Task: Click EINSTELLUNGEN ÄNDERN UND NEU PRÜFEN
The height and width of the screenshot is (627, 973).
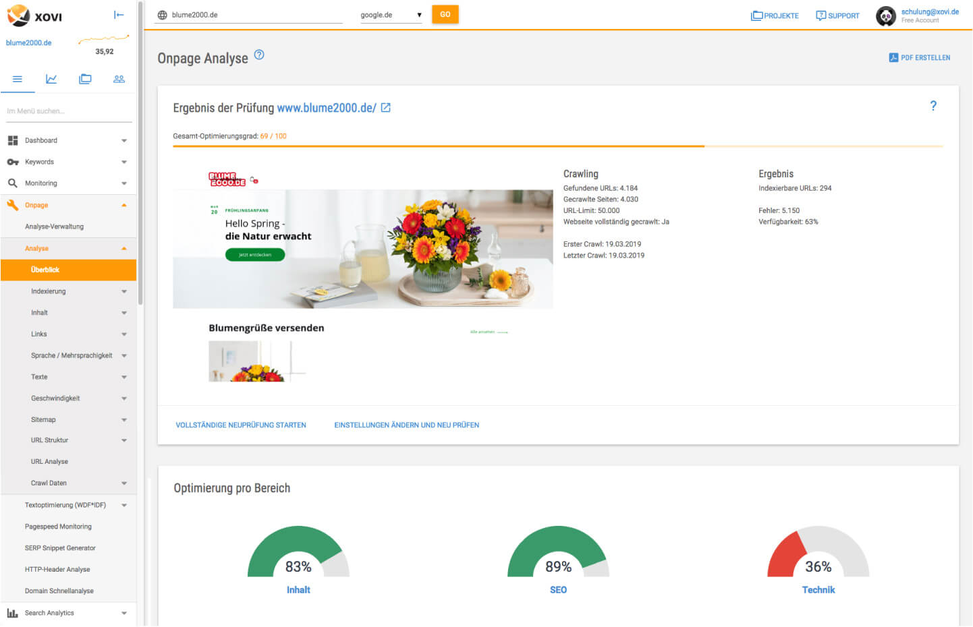Action: 407,425
